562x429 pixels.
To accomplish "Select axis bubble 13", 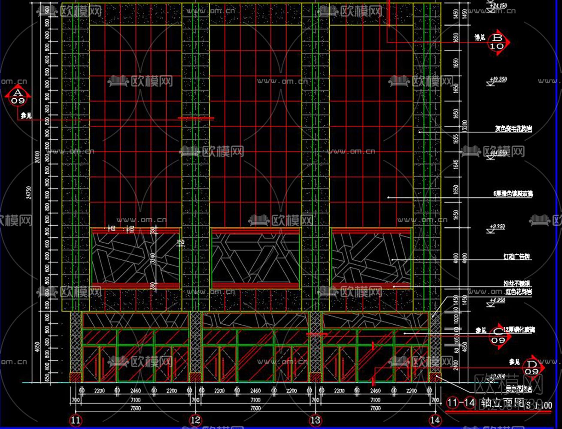I will 316,420.
